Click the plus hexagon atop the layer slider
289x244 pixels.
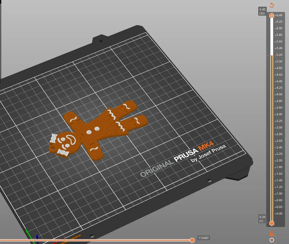271,15
